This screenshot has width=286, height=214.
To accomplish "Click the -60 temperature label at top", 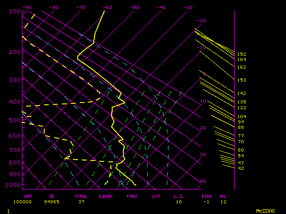I will click(x=107, y=7).
